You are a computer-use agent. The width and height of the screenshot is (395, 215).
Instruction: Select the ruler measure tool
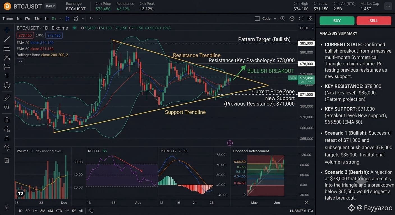click(x=7, y=98)
